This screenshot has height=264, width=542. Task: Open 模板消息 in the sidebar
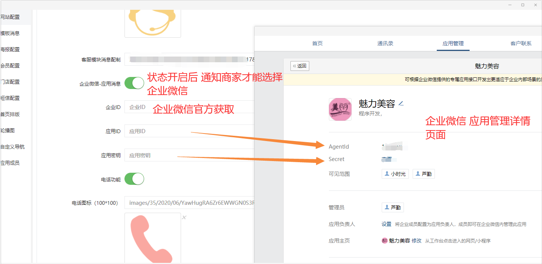[10, 33]
